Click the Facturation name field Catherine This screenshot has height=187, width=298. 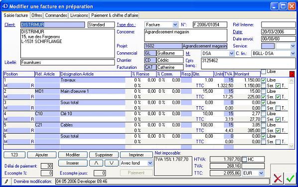[x=170, y=67]
